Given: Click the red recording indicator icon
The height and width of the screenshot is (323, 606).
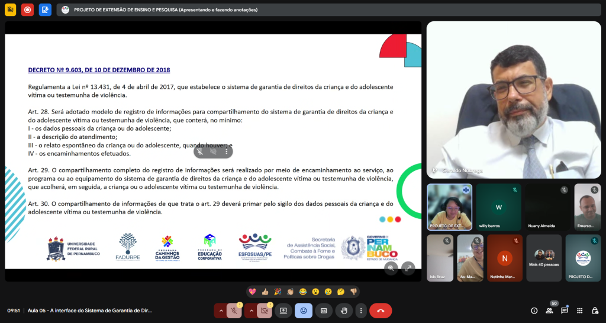Looking at the screenshot, I should (27, 9).
